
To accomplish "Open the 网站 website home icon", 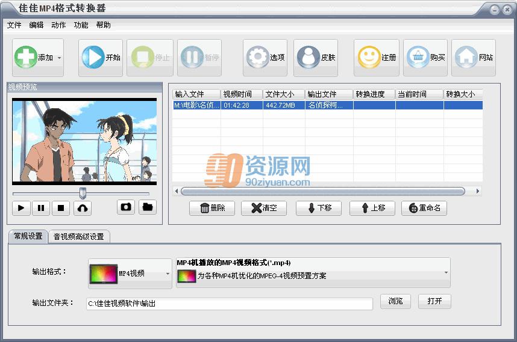I will pos(466,57).
